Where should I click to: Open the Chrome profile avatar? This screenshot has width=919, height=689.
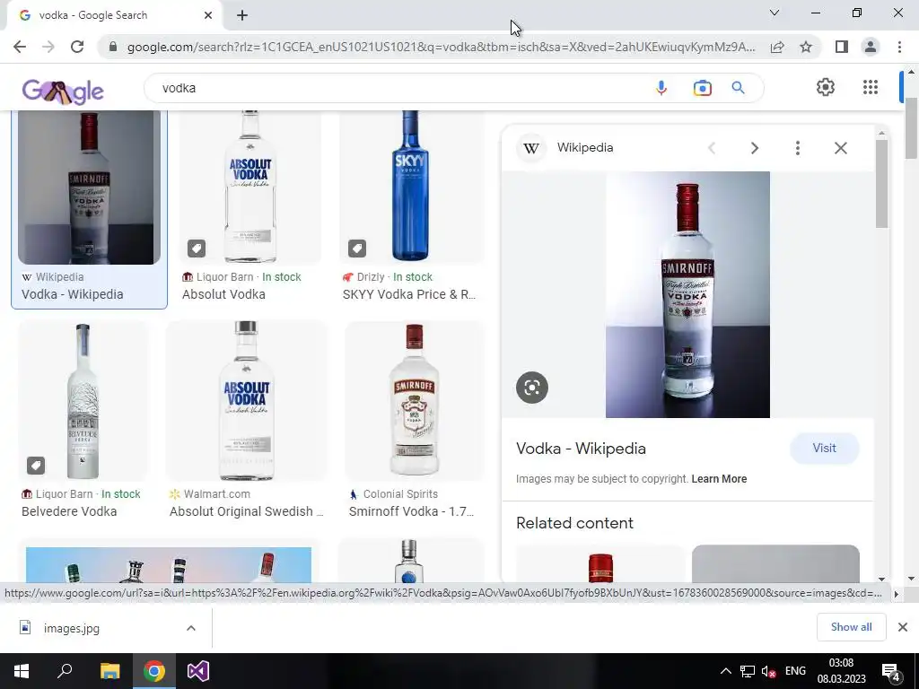[871, 47]
